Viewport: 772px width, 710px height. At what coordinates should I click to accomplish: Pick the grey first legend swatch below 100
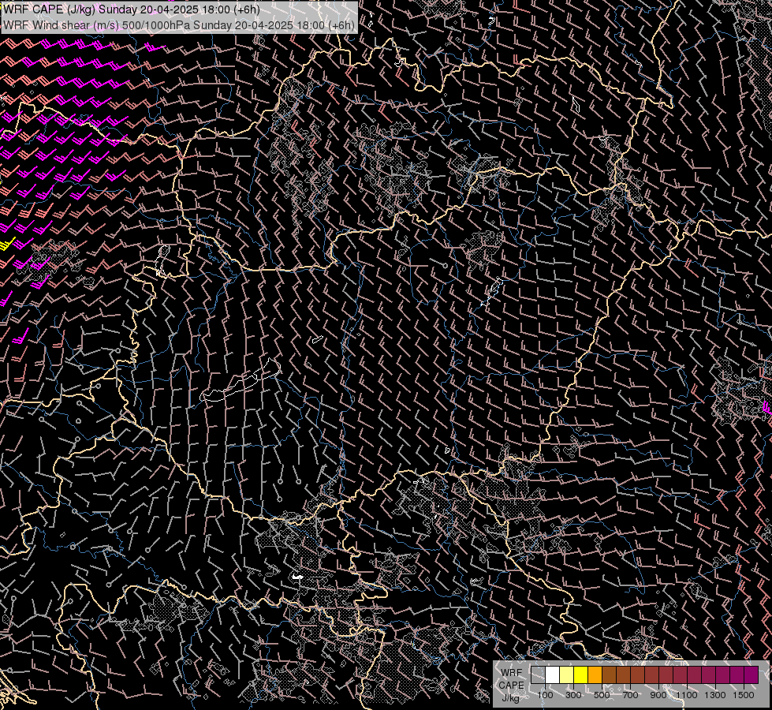click(x=538, y=675)
